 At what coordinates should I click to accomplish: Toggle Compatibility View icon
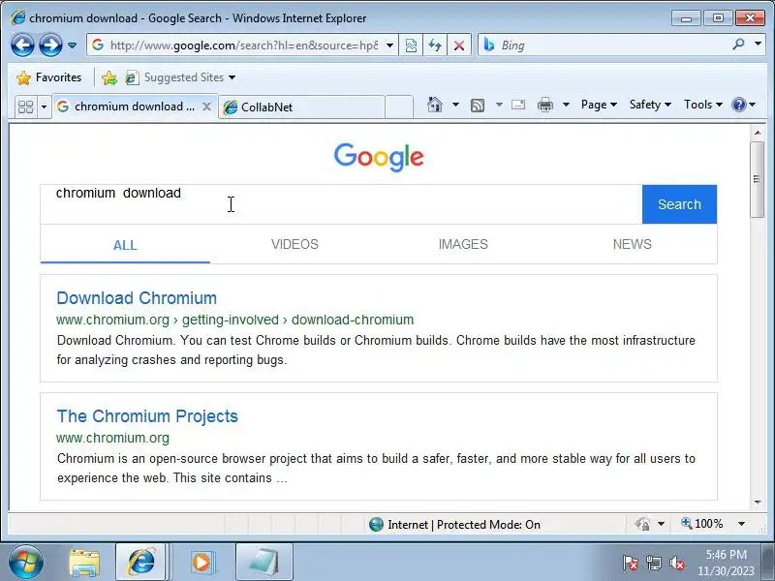coord(411,46)
